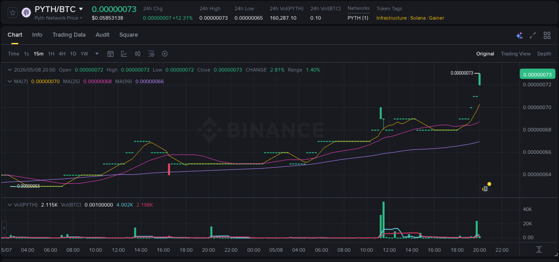Collapse the MA indicator row chevron

point(9,81)
